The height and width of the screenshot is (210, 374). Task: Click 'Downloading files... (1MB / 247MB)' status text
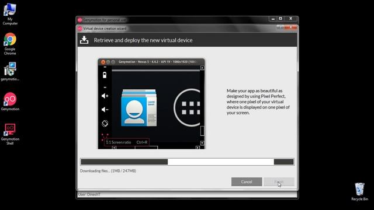pyautogui.click(x=108, y=171)
